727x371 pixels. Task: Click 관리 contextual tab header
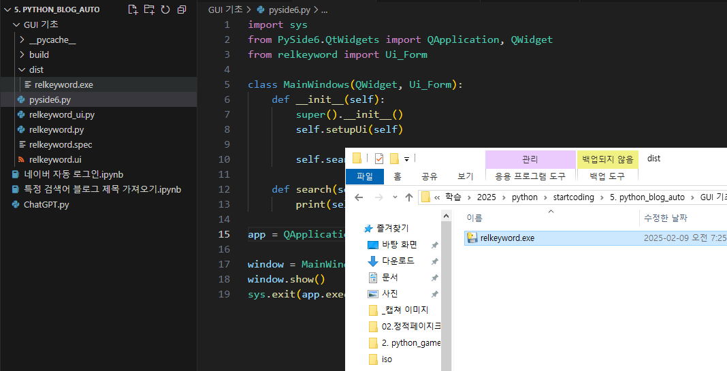pos(530,159)
